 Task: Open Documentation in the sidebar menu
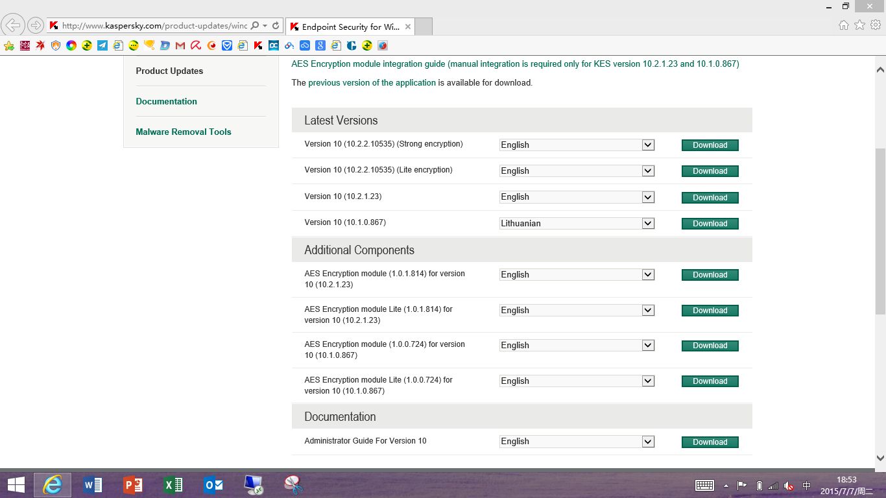pyautogui.click(x=166, y=101)
